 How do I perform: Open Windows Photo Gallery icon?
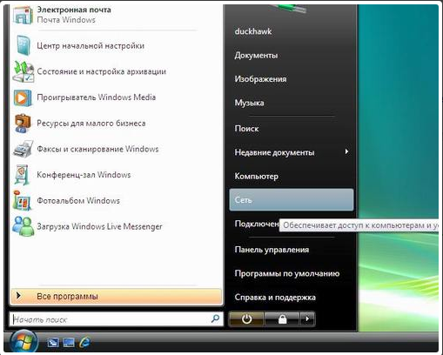tap(22, 201)
